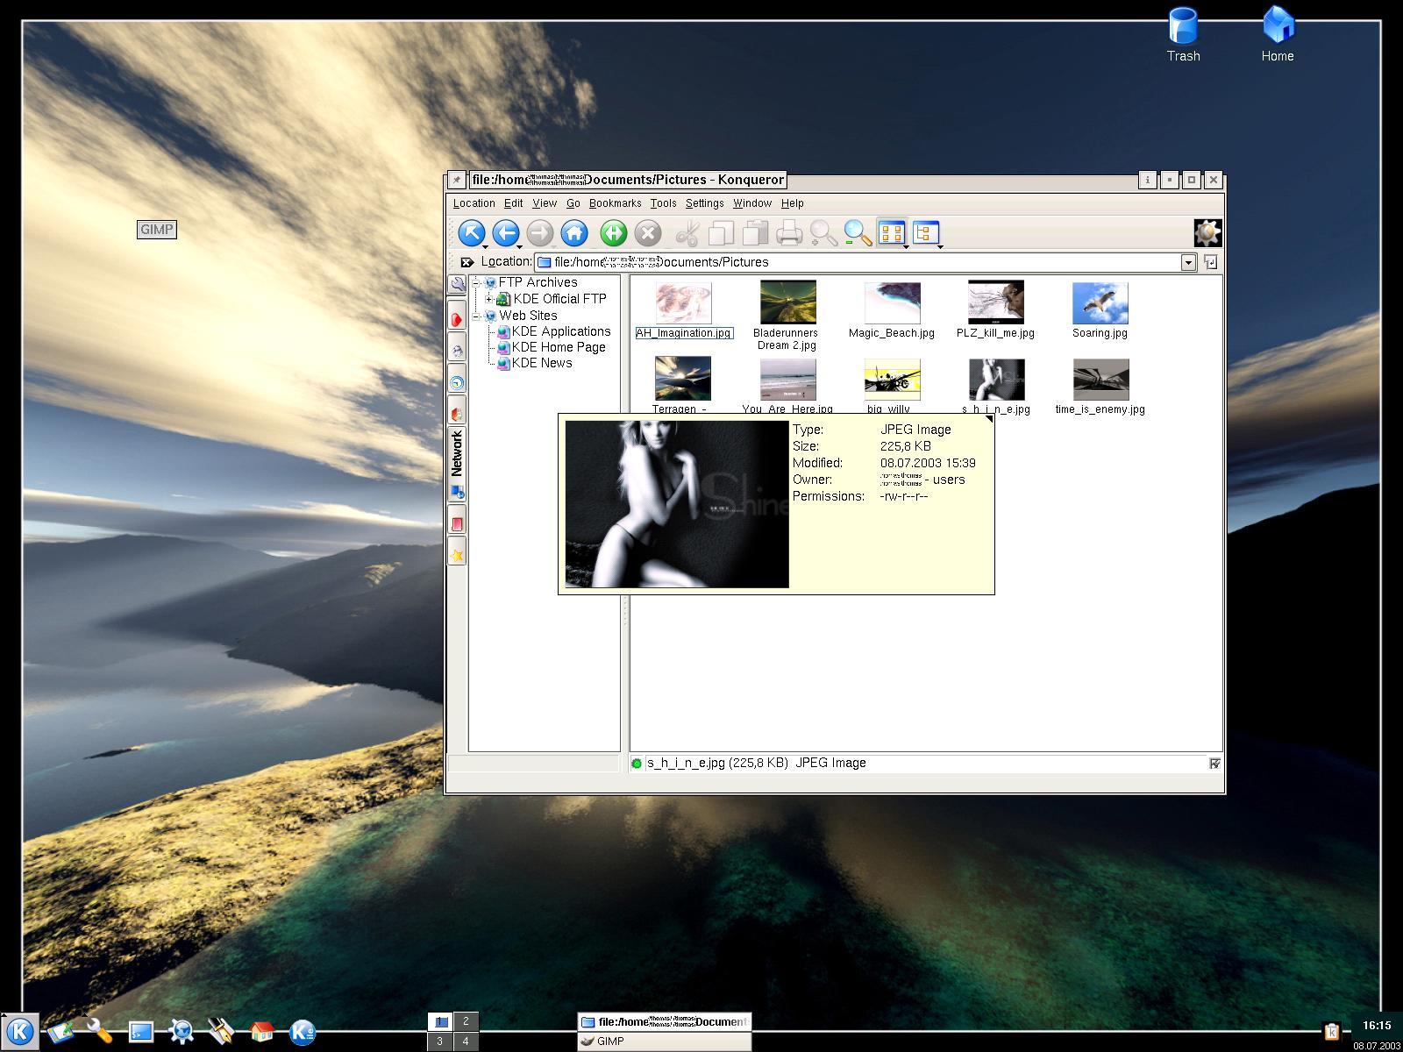Viewport: 1403px width, 1052px height.
Task: Expand the KDE Official FTP node
Action: pyautogui.click(x=489, y=299)
